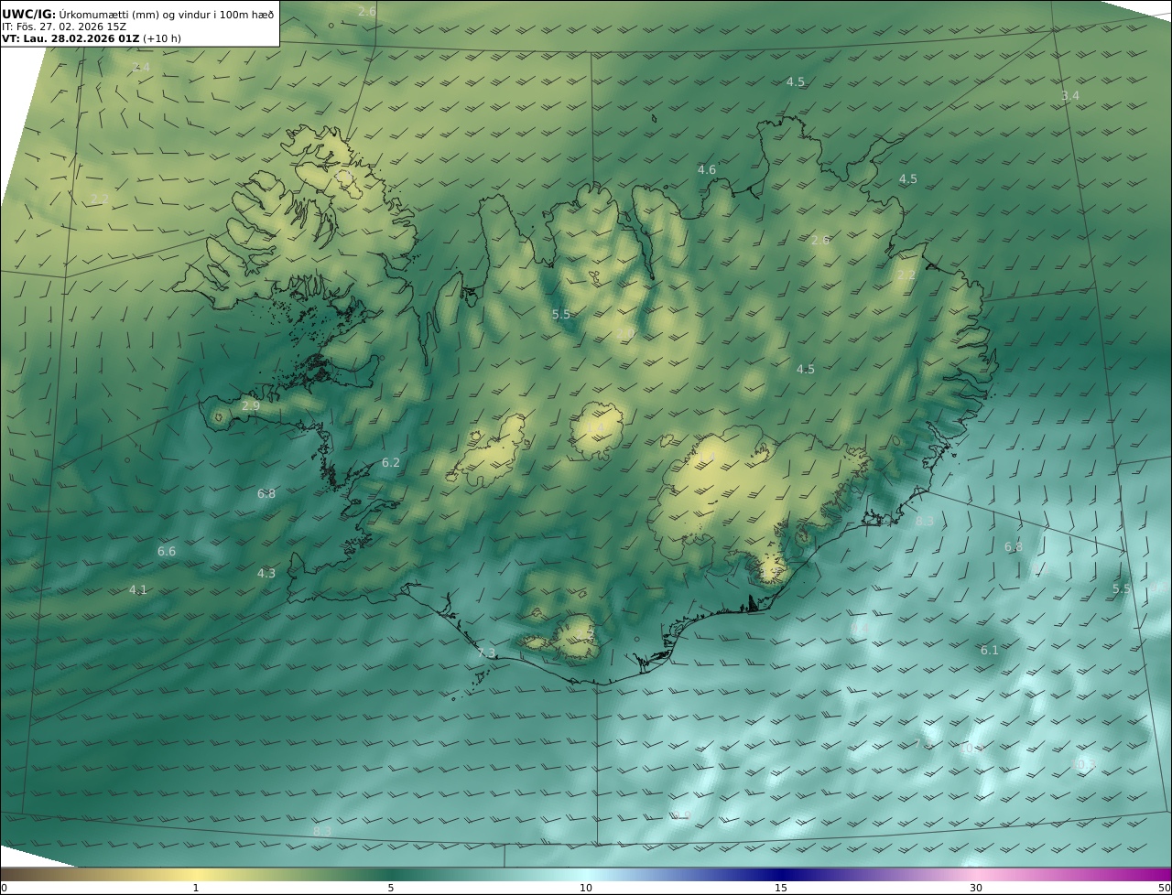
Task: Click the colorbar tick label 10
Action: pyautogui.click(x=586, y=889)
